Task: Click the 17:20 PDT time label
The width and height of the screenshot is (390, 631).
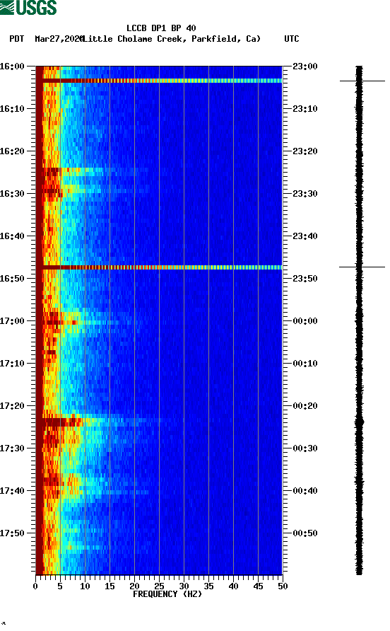Action: 12,406
